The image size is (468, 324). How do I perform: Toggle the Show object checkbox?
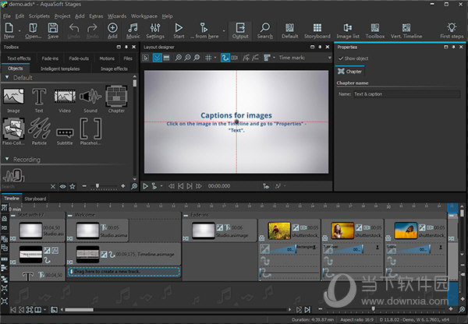(341, 58)
